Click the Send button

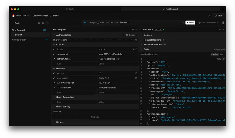(190, 23)
